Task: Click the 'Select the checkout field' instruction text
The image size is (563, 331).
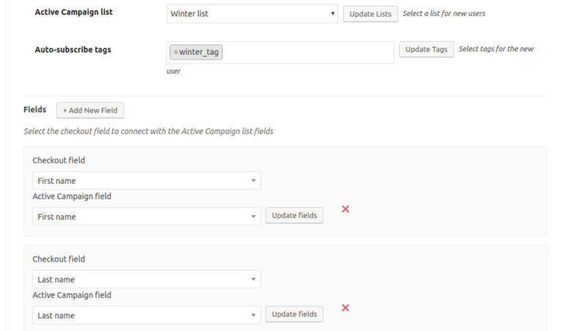Action: (149, 131)
